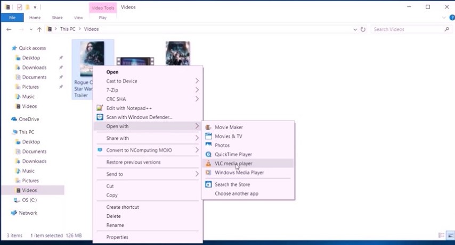This screenshot has height=245, width=455.
Task: Expand CRC SHA submenu arrow
Action: click(197, 99)
